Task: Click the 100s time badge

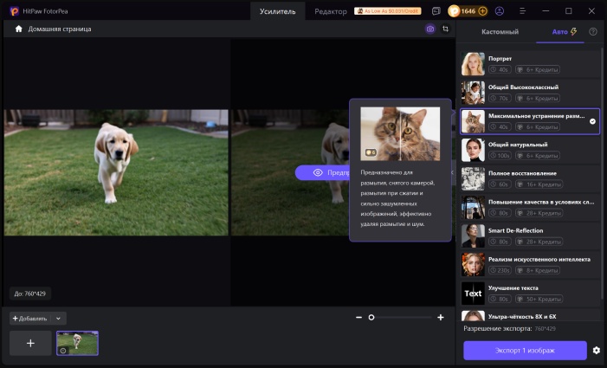Action: click(x=500, y=156)
